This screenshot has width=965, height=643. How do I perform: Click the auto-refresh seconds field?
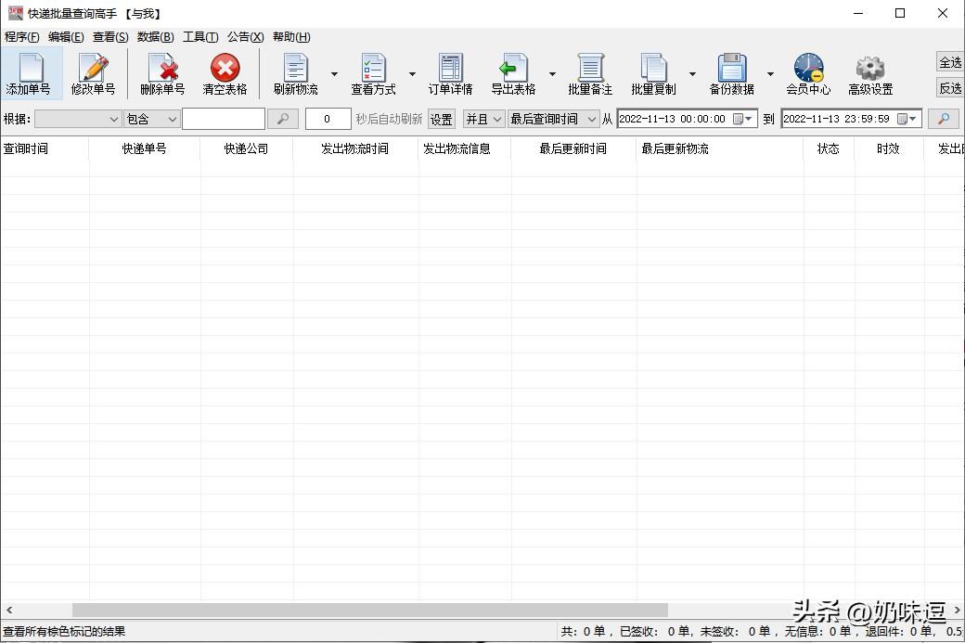pyautogui.click(x=328, y=119)
